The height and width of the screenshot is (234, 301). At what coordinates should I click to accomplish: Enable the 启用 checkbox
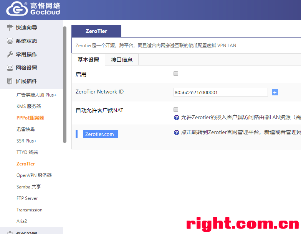176,74
